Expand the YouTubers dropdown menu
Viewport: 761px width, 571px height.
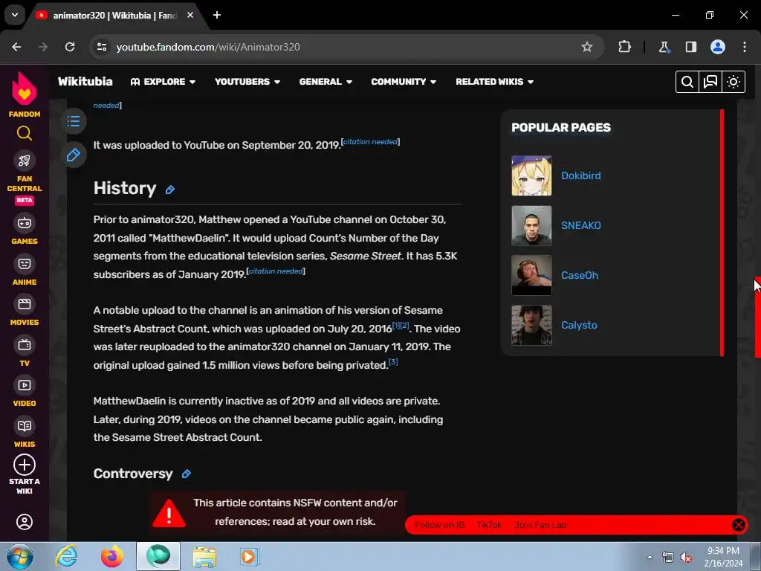(247, 82)
